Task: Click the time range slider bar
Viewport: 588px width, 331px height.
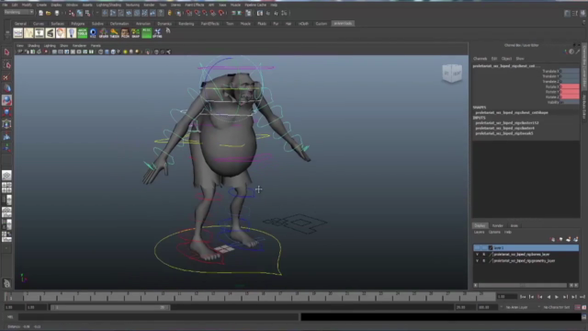Action: (x=110, y=307)
